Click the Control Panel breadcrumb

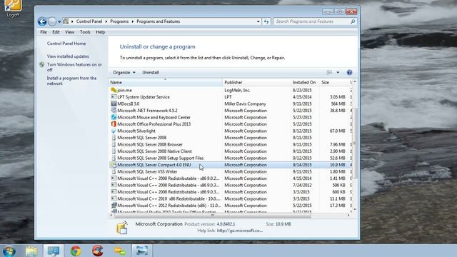pos(89,21)
